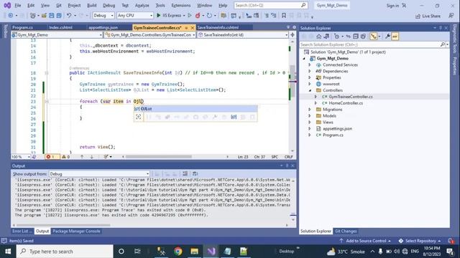
Task: Toggle Track Active Item highlighted icon
Action: (374, 37)
